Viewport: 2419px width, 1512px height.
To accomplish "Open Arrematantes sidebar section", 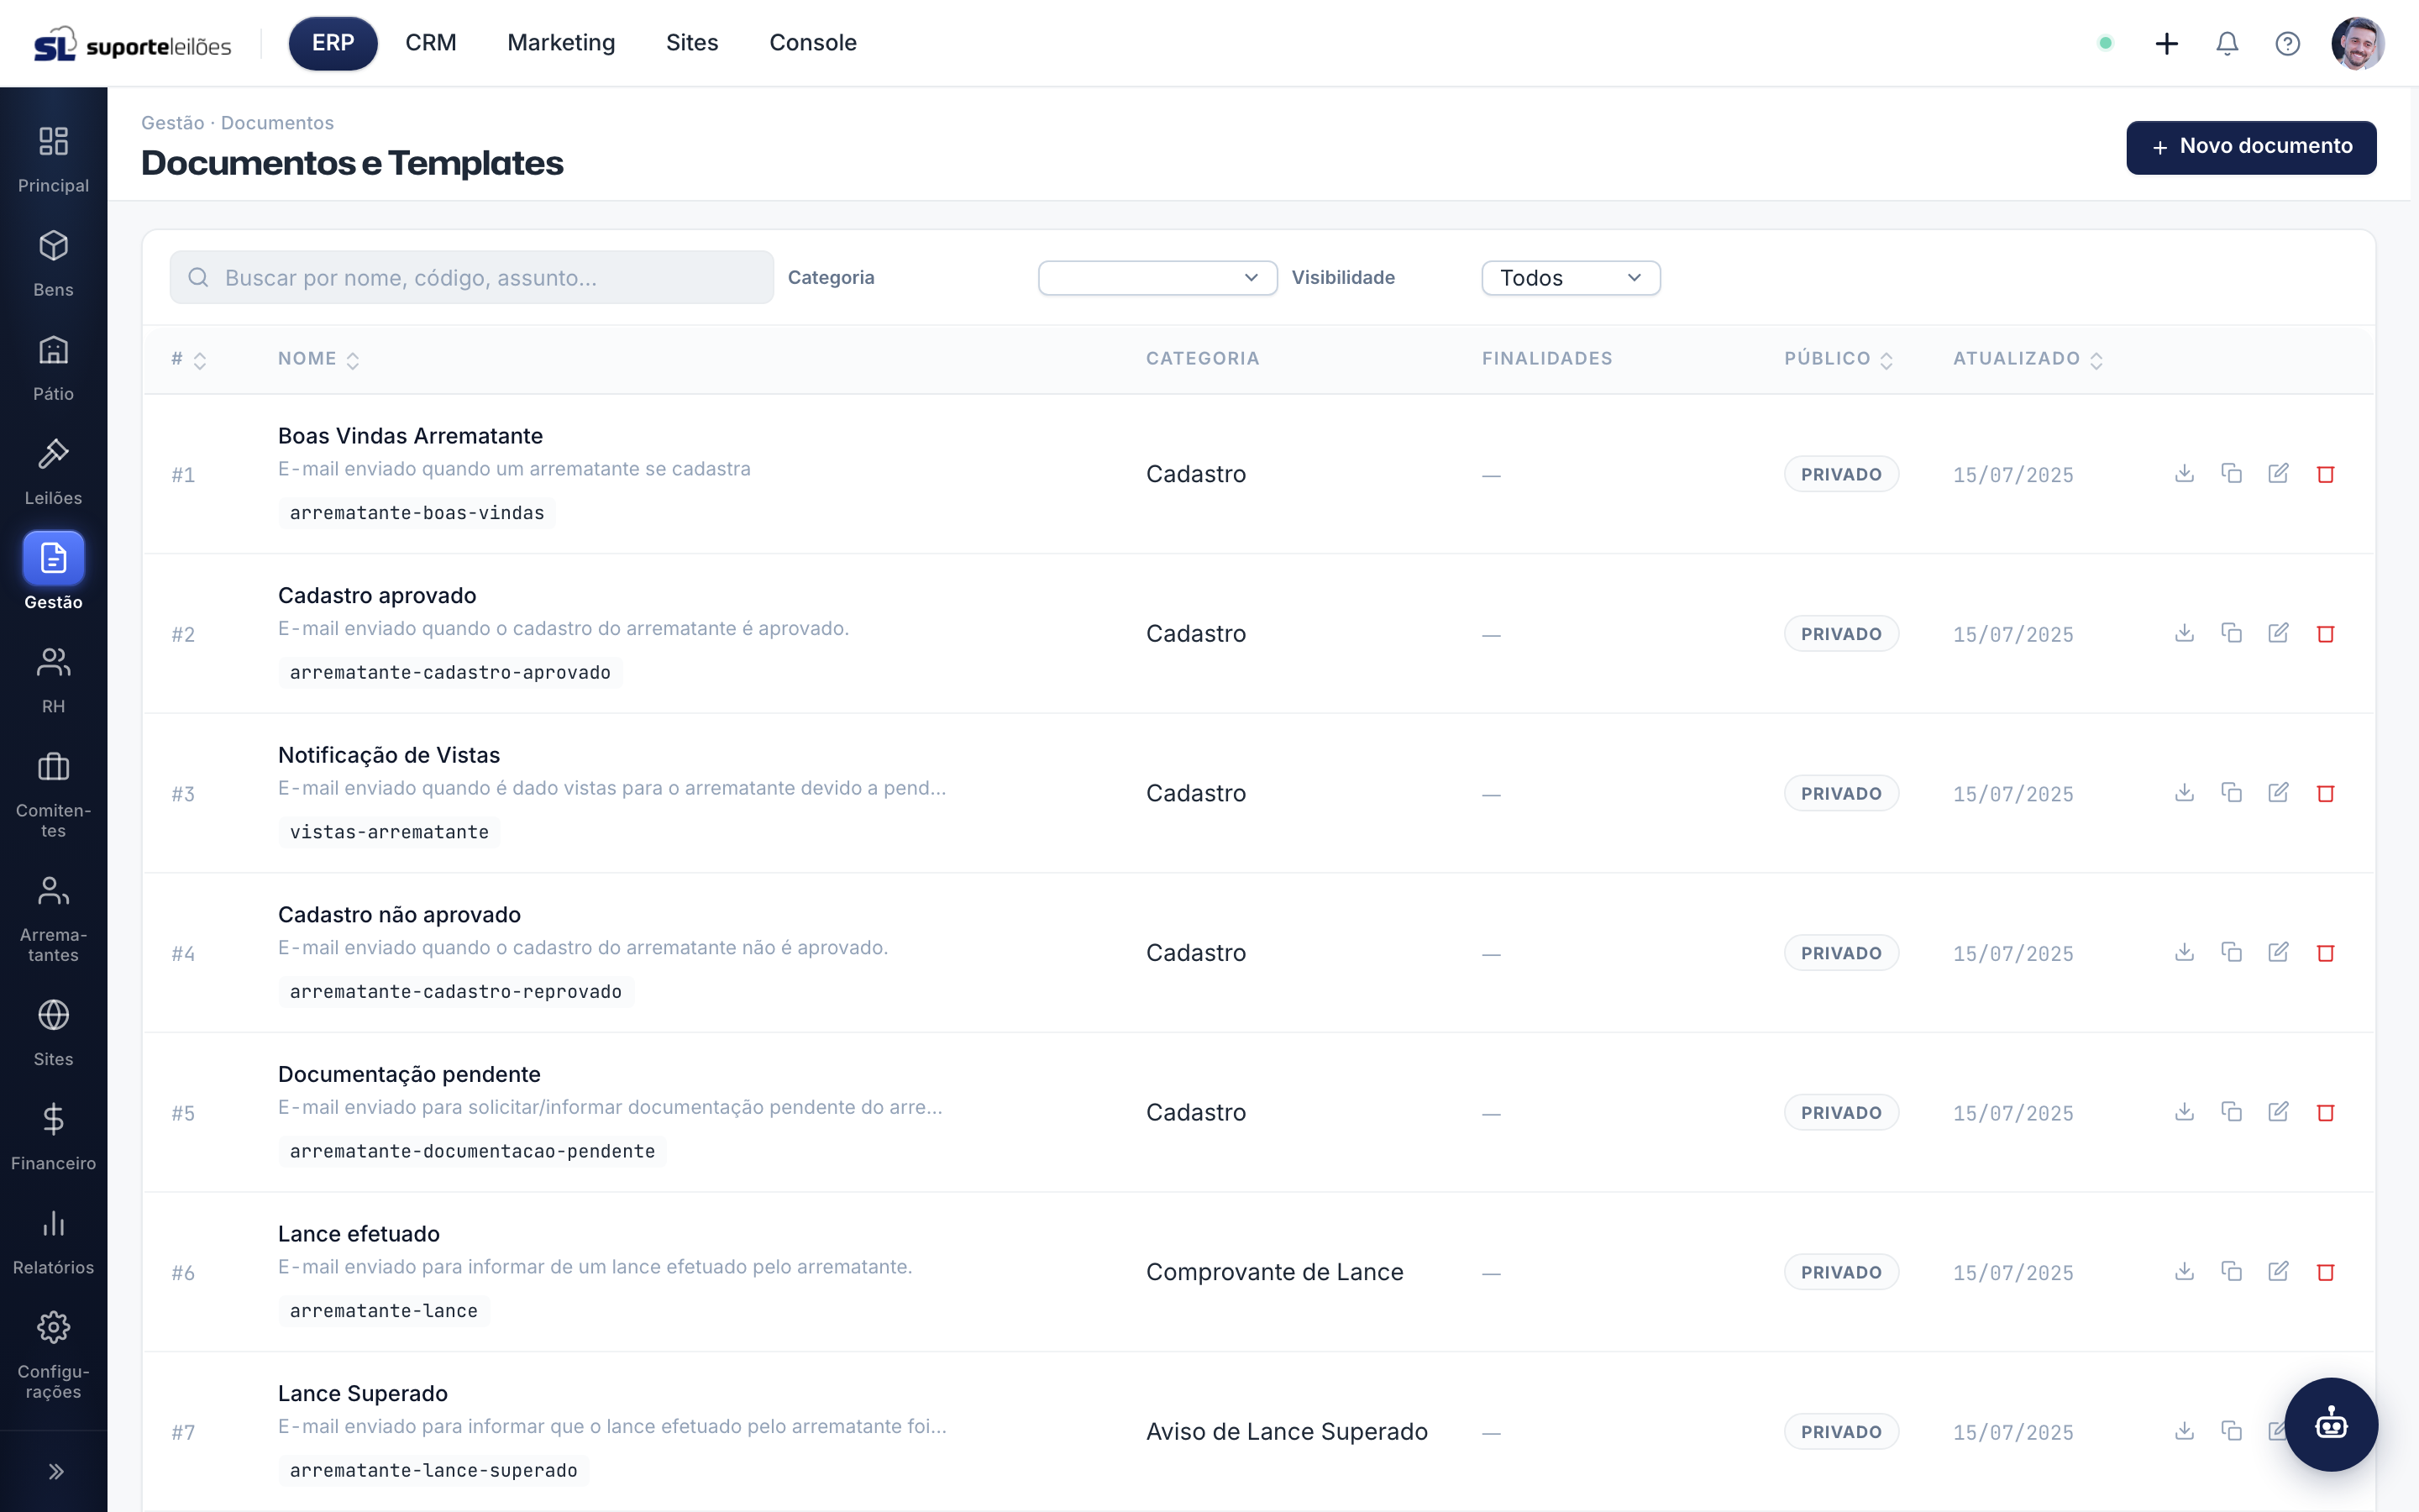I will [x=53, y=918].
